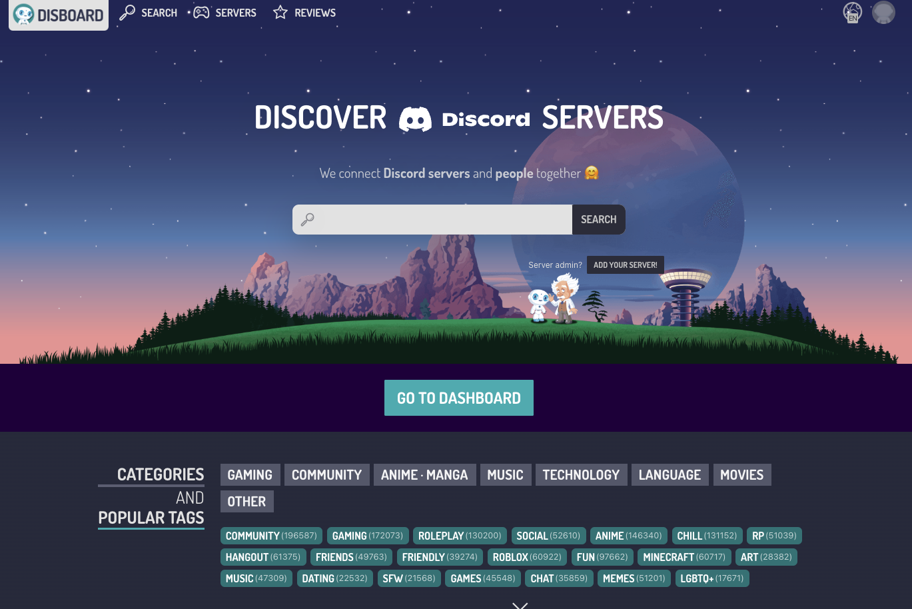Open the GAMING (172073) tag

click(x=368, y=536)
